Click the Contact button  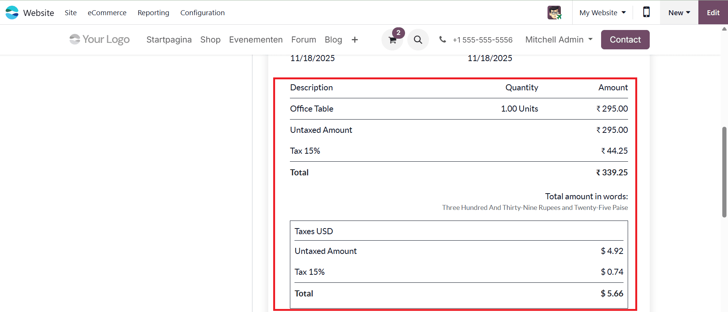click(x=625, y=39)
